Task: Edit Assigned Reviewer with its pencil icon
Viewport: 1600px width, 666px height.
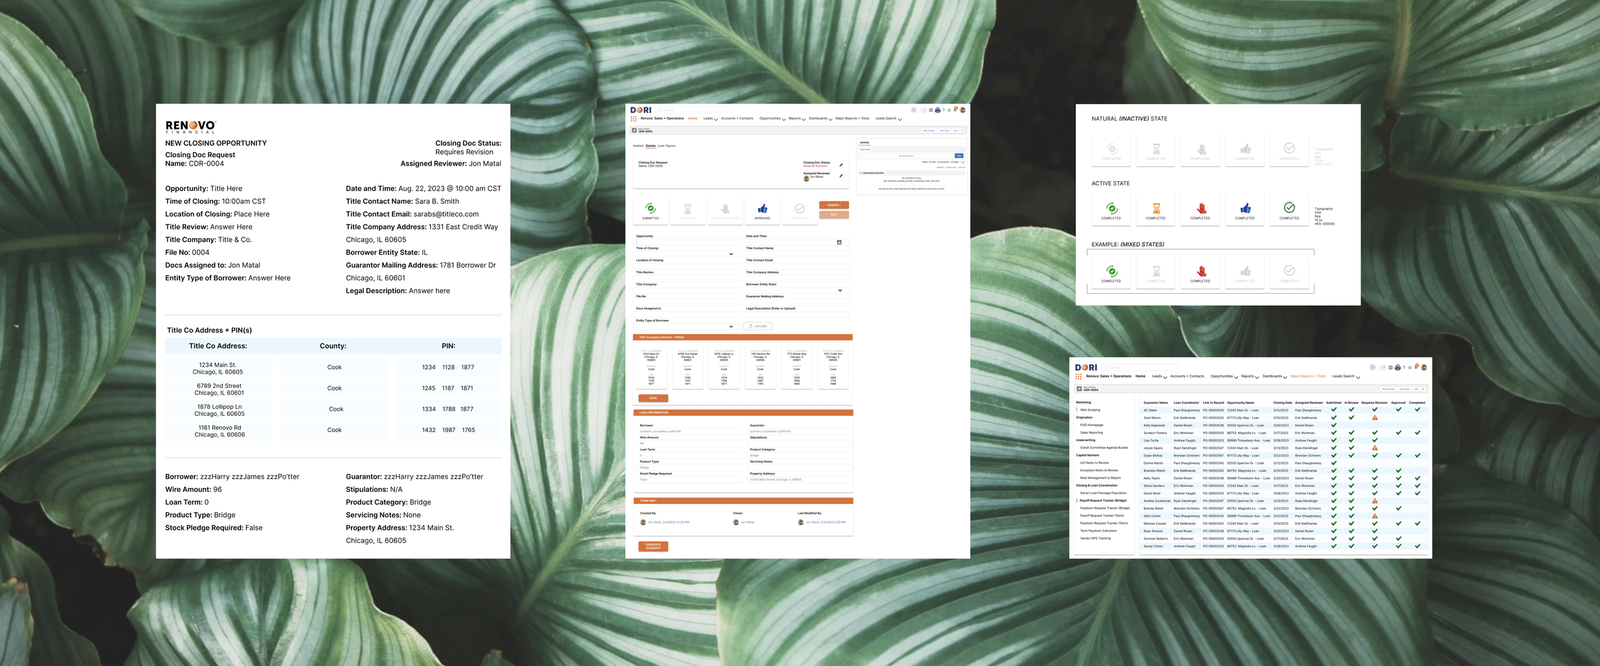Action: point(841,176)
